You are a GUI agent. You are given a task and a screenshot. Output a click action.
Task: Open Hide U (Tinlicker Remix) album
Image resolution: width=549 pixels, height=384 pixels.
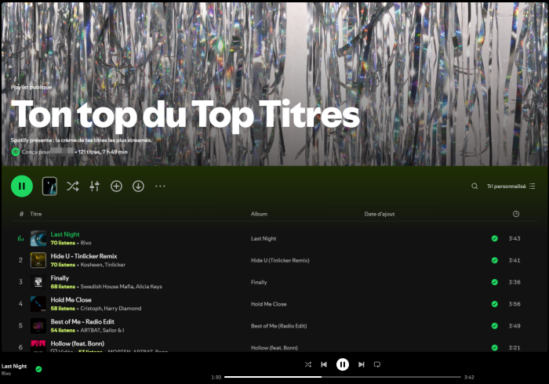pyautogui.click(x=280, y=260)
